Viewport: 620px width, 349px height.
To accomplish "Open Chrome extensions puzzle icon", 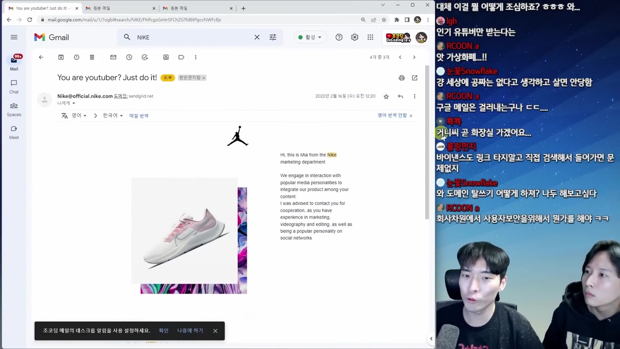I will point(397,20).
